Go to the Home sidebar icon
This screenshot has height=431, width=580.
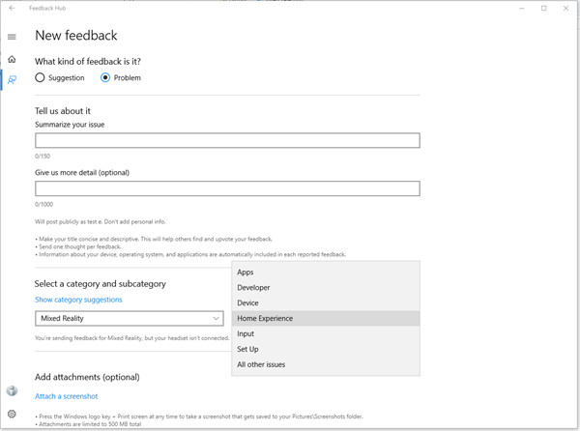[12, 59]
